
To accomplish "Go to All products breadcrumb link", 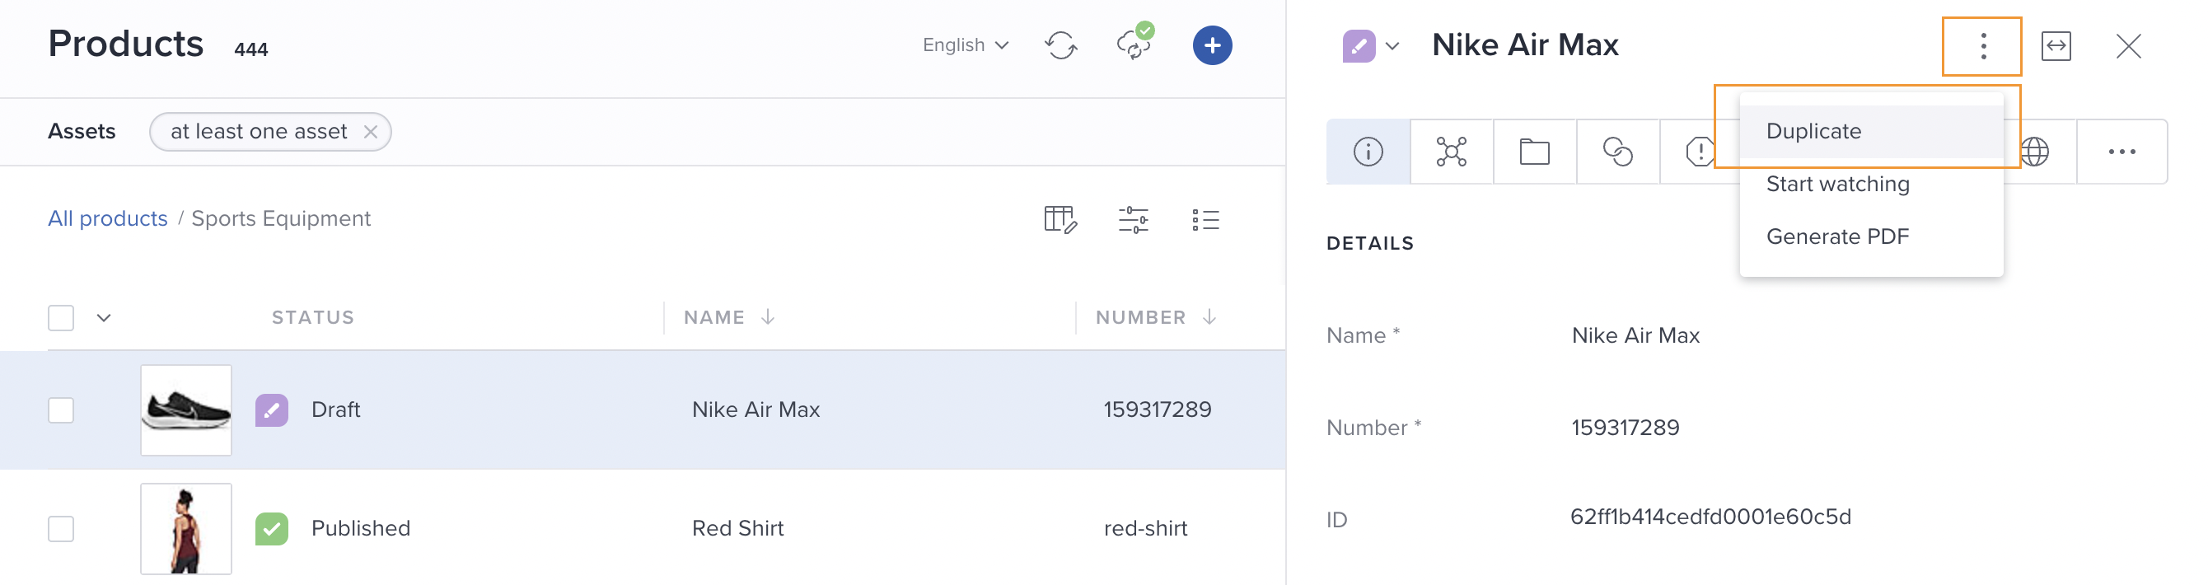I will click(107, 218).
